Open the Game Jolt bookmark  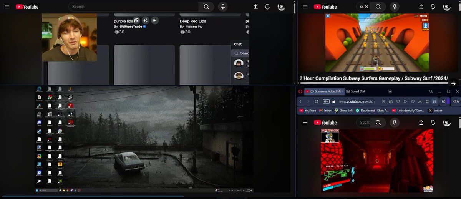pyautogui.click(x=343, y=111)
